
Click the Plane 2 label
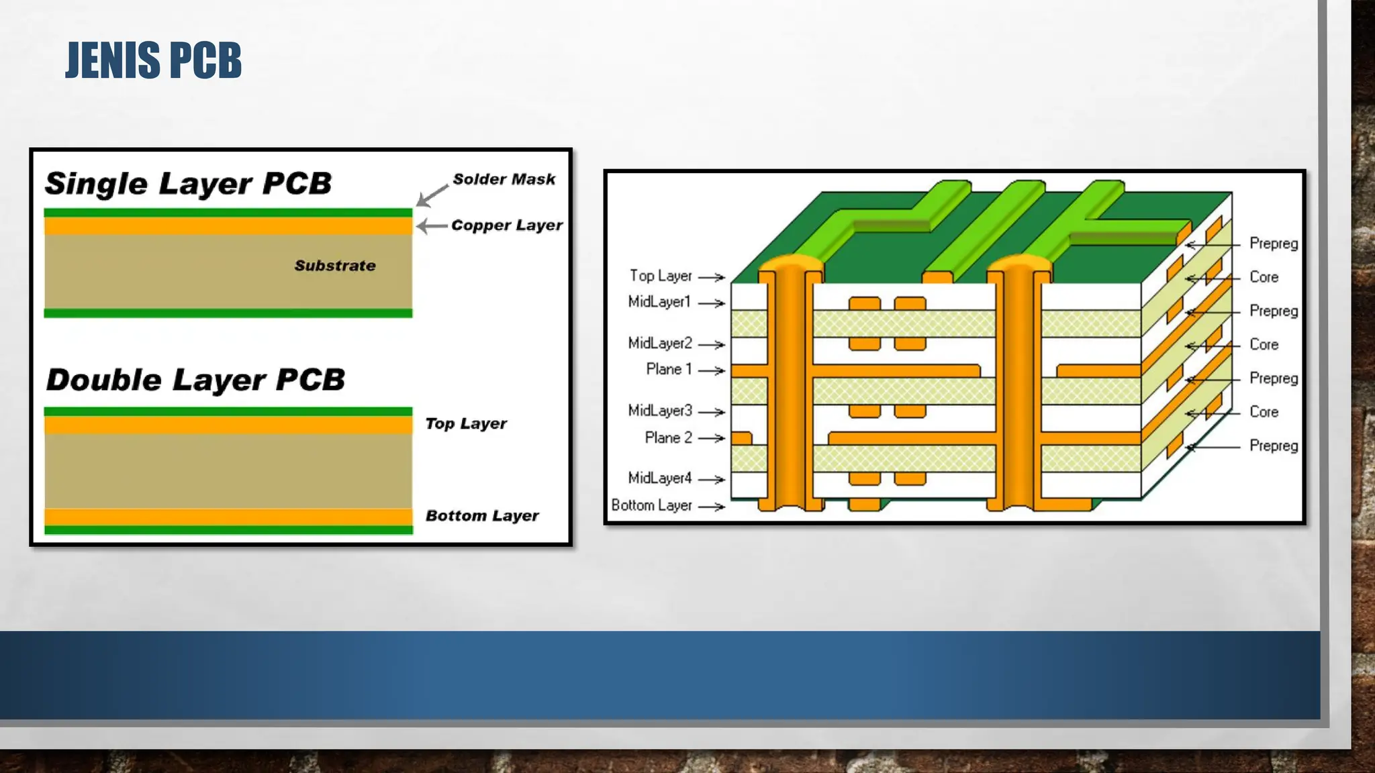click(668, 437)
